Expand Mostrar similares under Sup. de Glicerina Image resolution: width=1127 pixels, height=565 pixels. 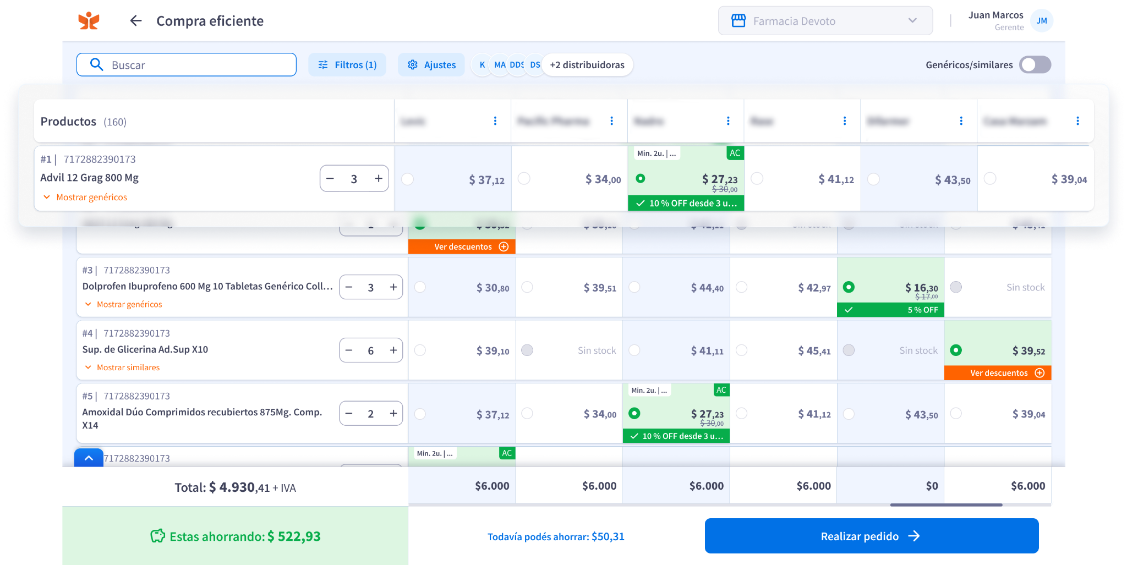tap(122, 367)
